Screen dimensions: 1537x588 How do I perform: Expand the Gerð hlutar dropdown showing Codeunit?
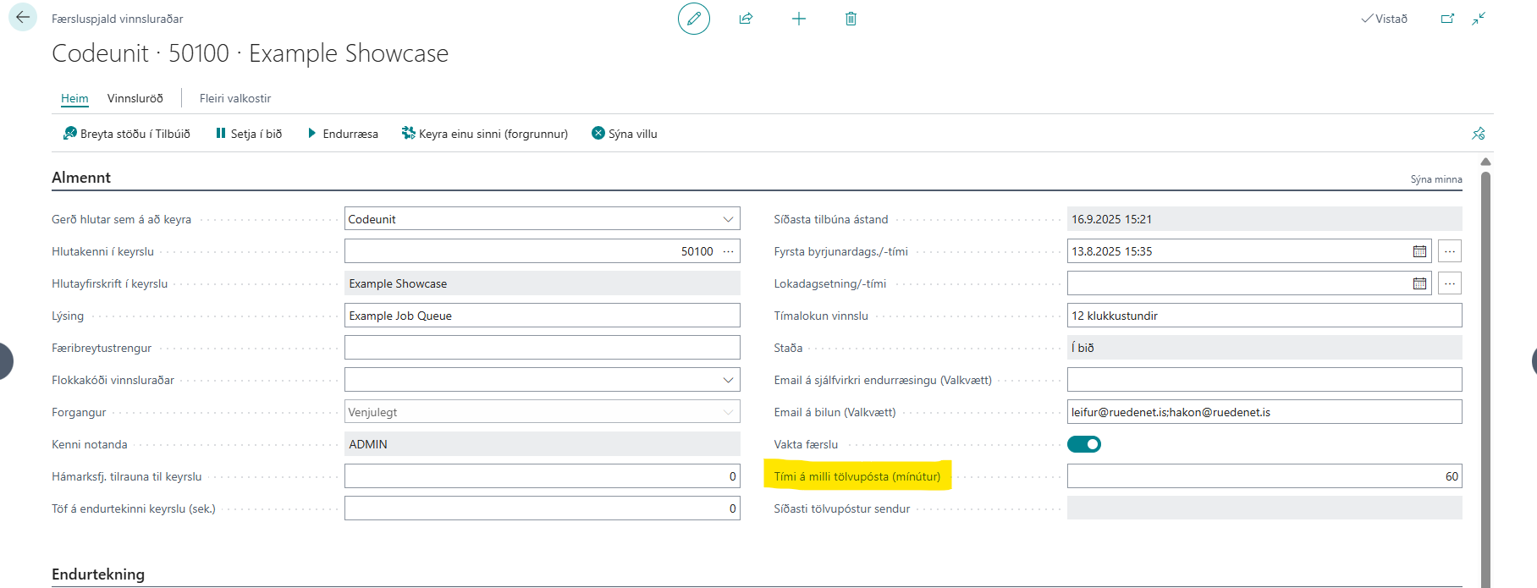[728, 219]
